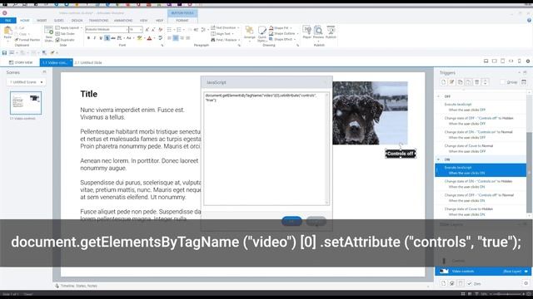Click the bullets list icon
Image resolution: width=533 pixels, height=299 pixels.
coord(170,30)
